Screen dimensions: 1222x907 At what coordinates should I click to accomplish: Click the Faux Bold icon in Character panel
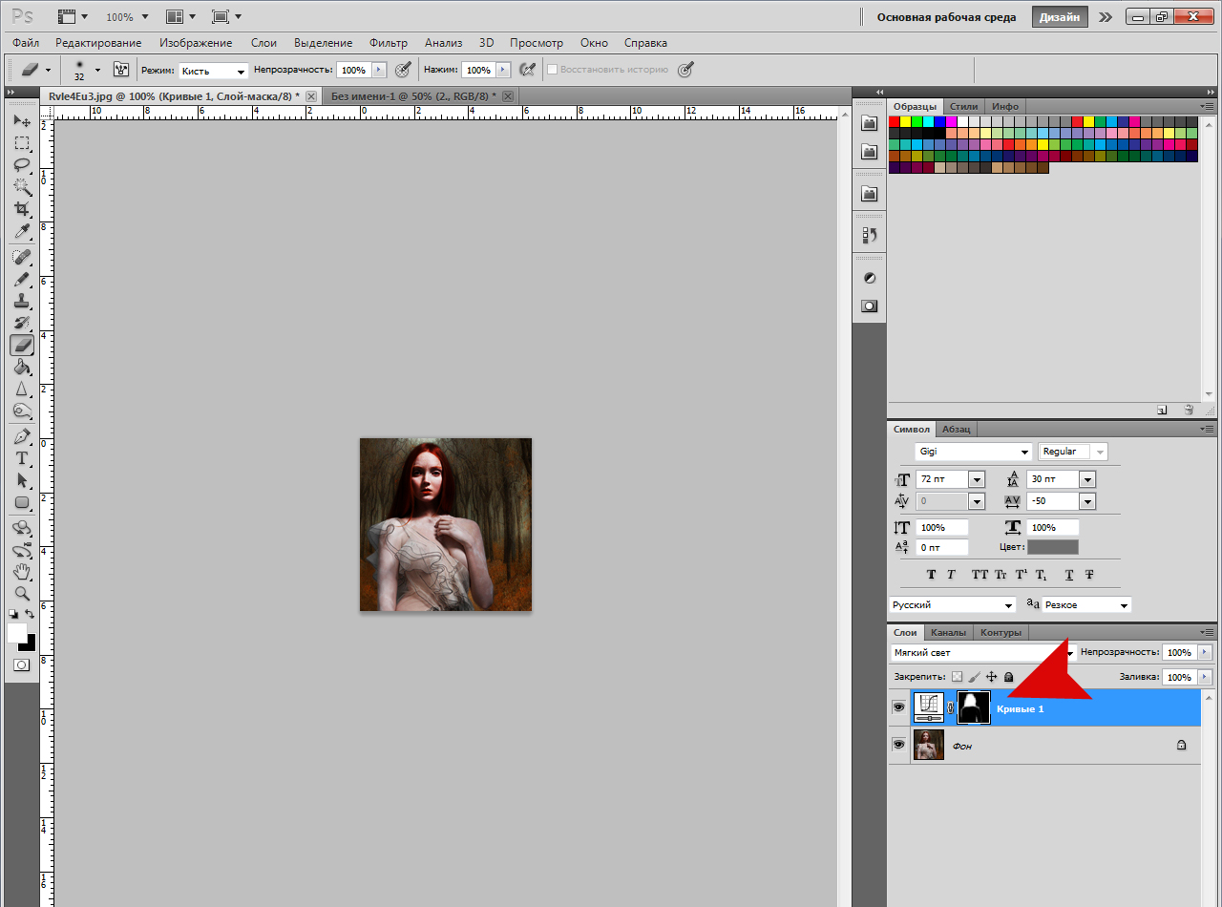[932, 575]
